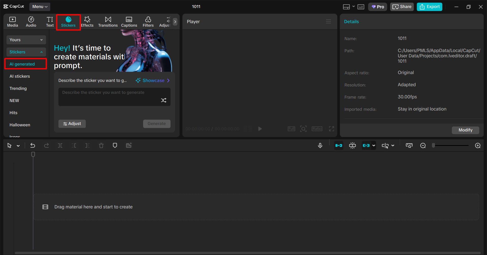The height and width of the screenshot is (255, 487).
Task: Start voiceover recording with microphone
Action: tap(320, 146)
